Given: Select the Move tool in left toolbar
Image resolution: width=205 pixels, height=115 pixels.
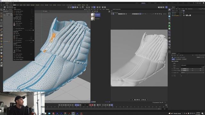Looking at the screenshot, I should pos(1,20).
